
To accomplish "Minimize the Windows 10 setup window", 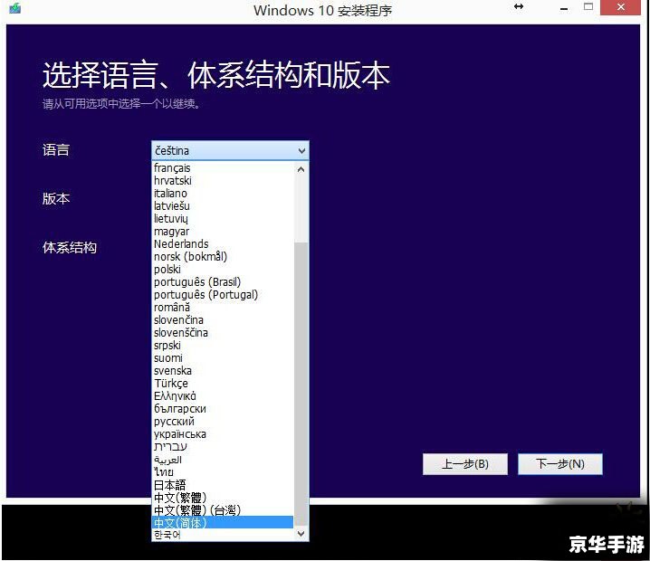I will [x=564, y=8].
